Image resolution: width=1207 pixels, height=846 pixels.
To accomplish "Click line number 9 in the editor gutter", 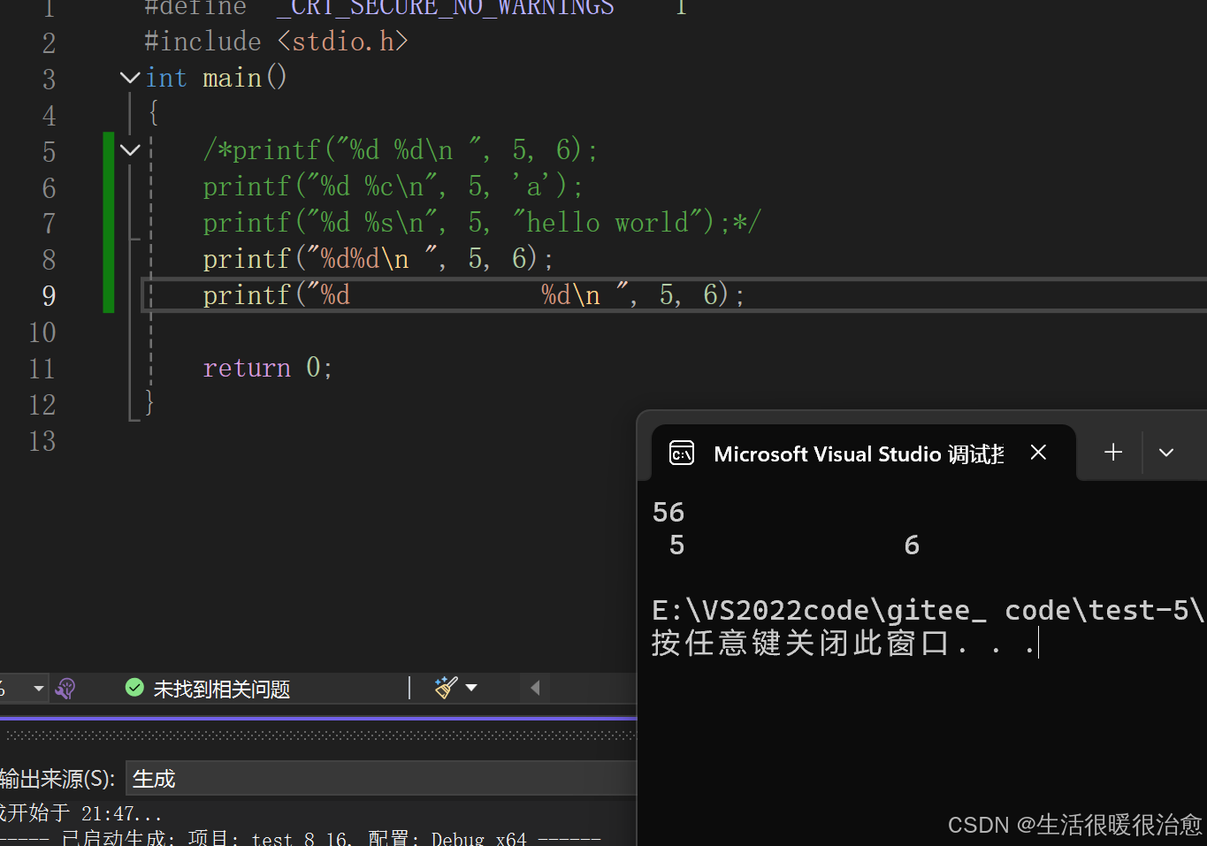I will tap(49, 295).
